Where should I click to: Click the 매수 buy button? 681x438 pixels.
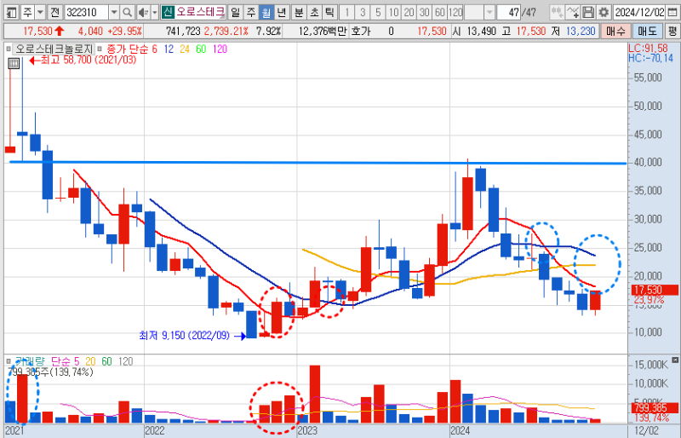(x=615, y=32)
